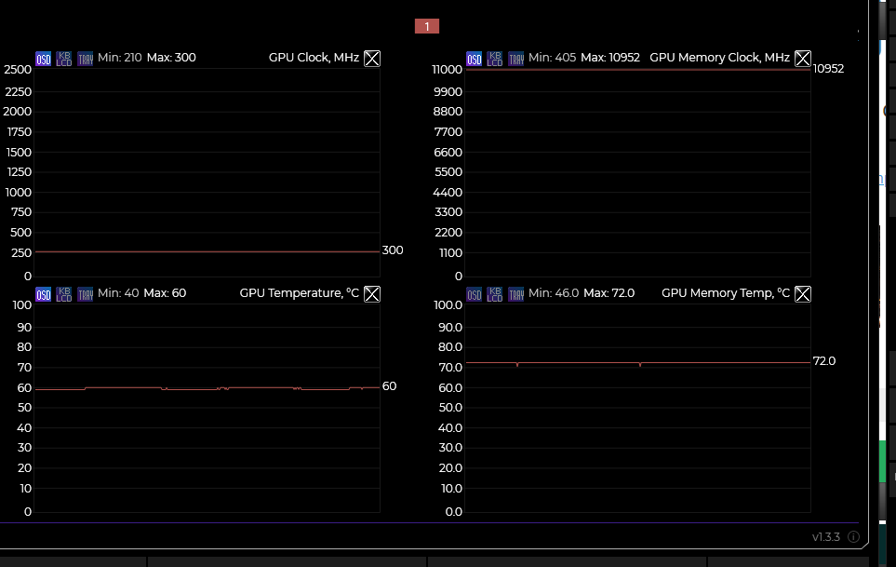Toggle KB LCD display for GPU Clock graph
896x567 pixels.
pos(64,59)
